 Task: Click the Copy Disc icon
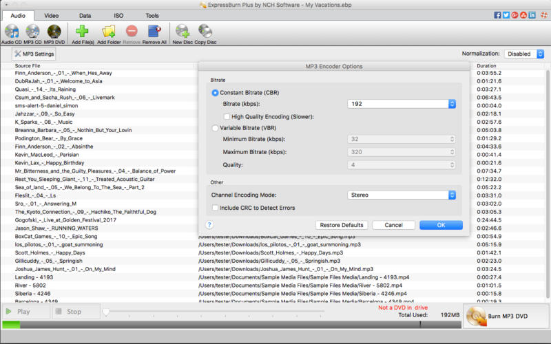(205, 31)
